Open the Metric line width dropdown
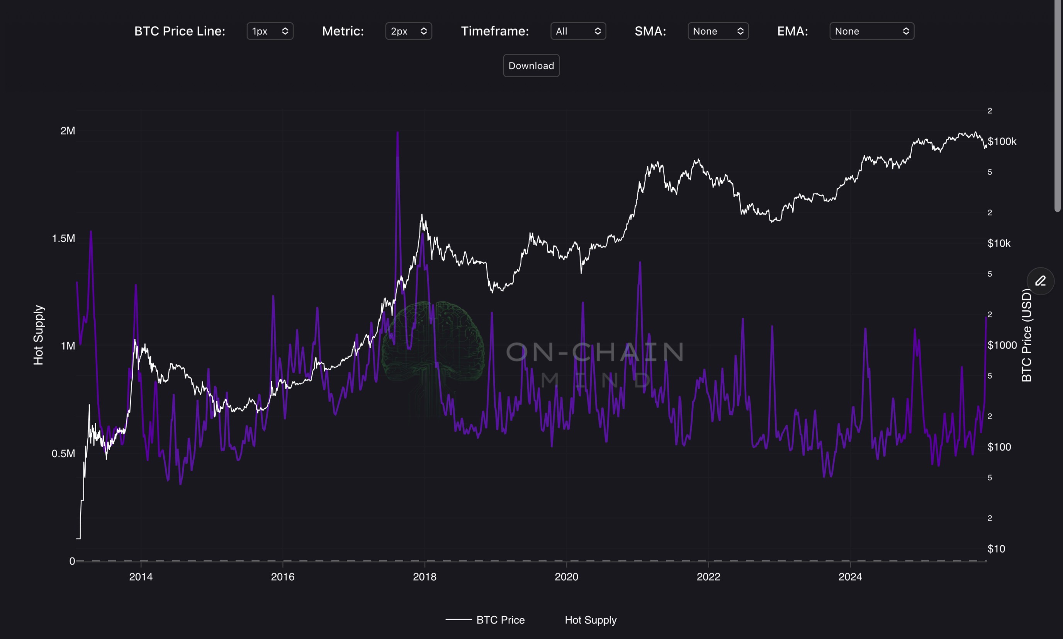The height and width of the screenshot is (639, 1063). coord(408,31)
